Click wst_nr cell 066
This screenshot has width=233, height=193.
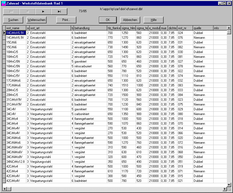[x=185, y=133]
